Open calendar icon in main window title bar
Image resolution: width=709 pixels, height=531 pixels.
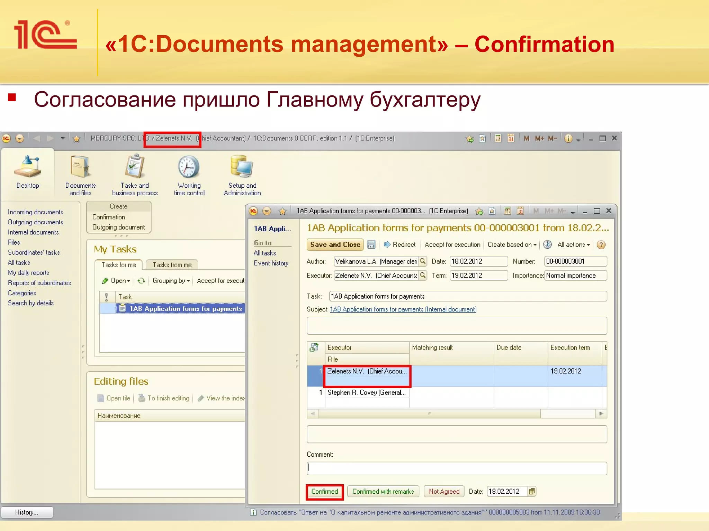tap(511, 138)
